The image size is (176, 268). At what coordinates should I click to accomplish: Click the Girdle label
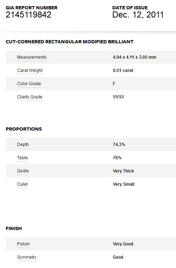(23, 171)
